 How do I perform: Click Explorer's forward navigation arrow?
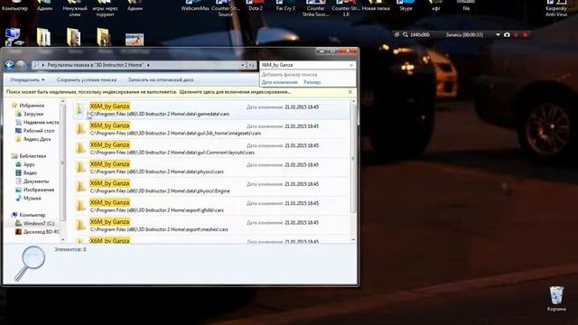21,65
